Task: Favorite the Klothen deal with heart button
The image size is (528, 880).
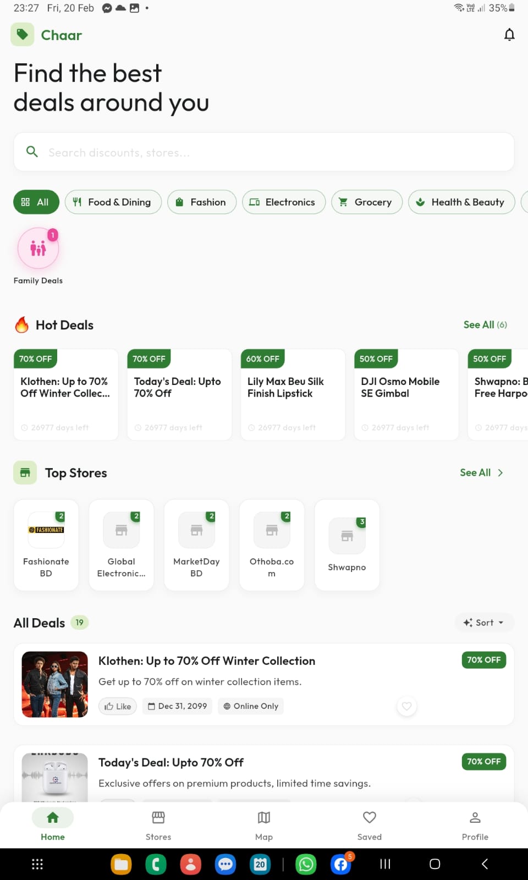Action: 406,706
